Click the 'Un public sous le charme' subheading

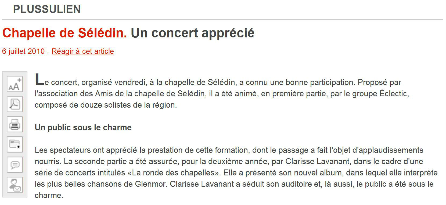pyautogui.click(x=83, y=128)
